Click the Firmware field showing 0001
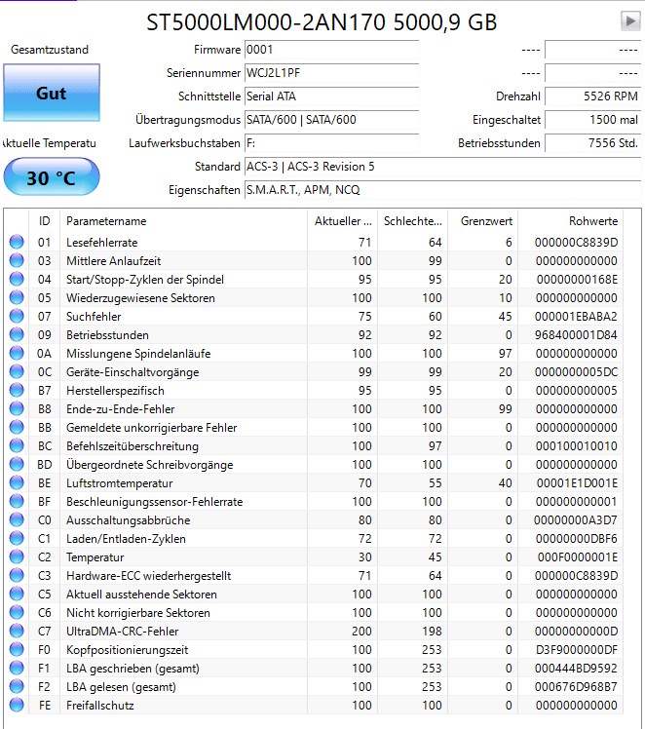This screenshot has width=645, height=729. pos(332,50)
